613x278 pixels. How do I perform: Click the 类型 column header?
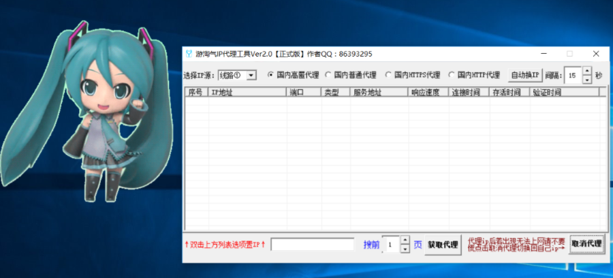point(336,92)
